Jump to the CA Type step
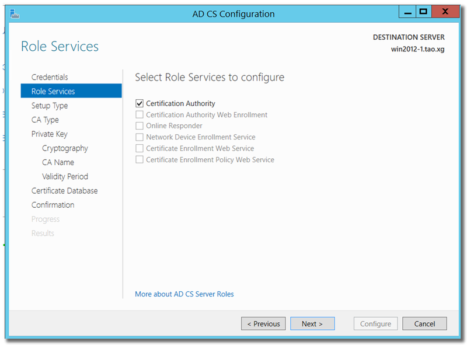The height and width of the screenshot is (345, 467). [46, 120]
